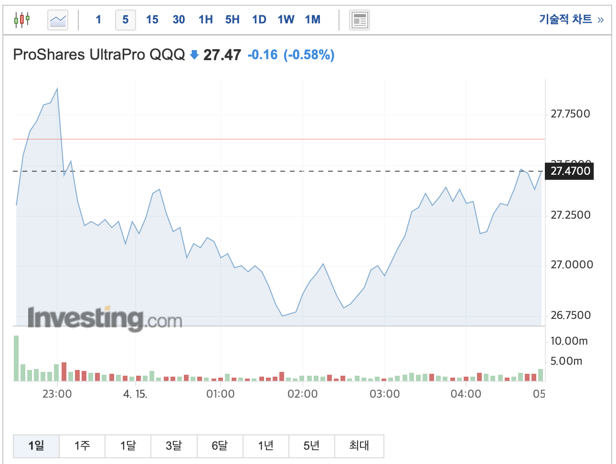This screenshot has width=616, height=464.
Task: Click the current price 27.47
Action: pyautogui.click(x=222, y=55)
